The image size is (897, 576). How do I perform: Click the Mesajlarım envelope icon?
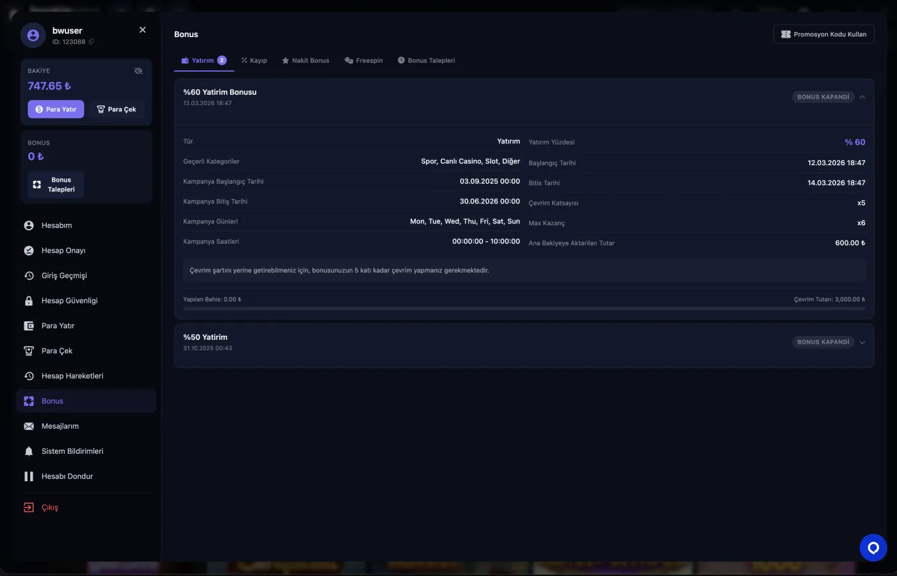pos(29,426)
